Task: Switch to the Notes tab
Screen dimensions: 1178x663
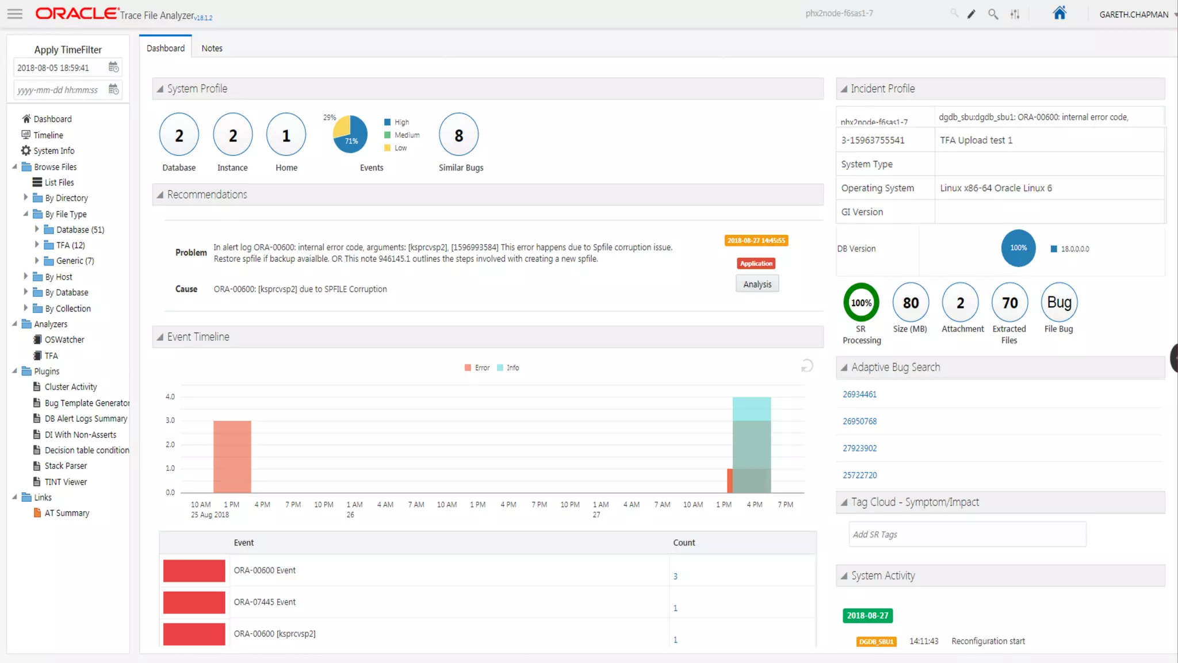Action: [x=212, y=48]
